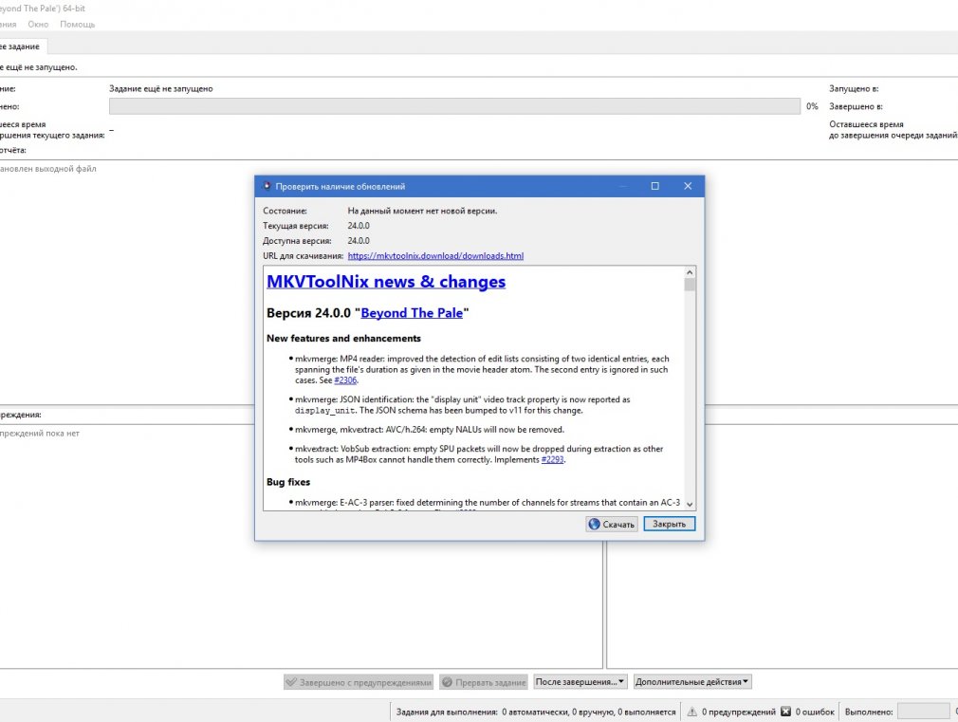Viewport: 958px width, 722px height.
Task: Click the status text На данный момент нет новой версии
Action: click(x=422, y=211)
